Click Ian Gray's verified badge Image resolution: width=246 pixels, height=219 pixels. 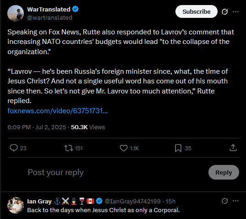99,201
